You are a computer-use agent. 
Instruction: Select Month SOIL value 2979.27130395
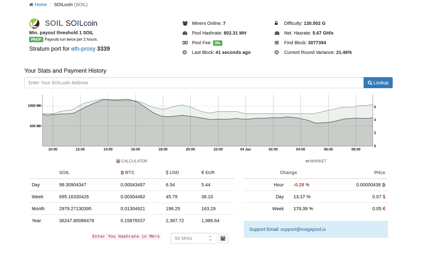(x=75, y=209)
